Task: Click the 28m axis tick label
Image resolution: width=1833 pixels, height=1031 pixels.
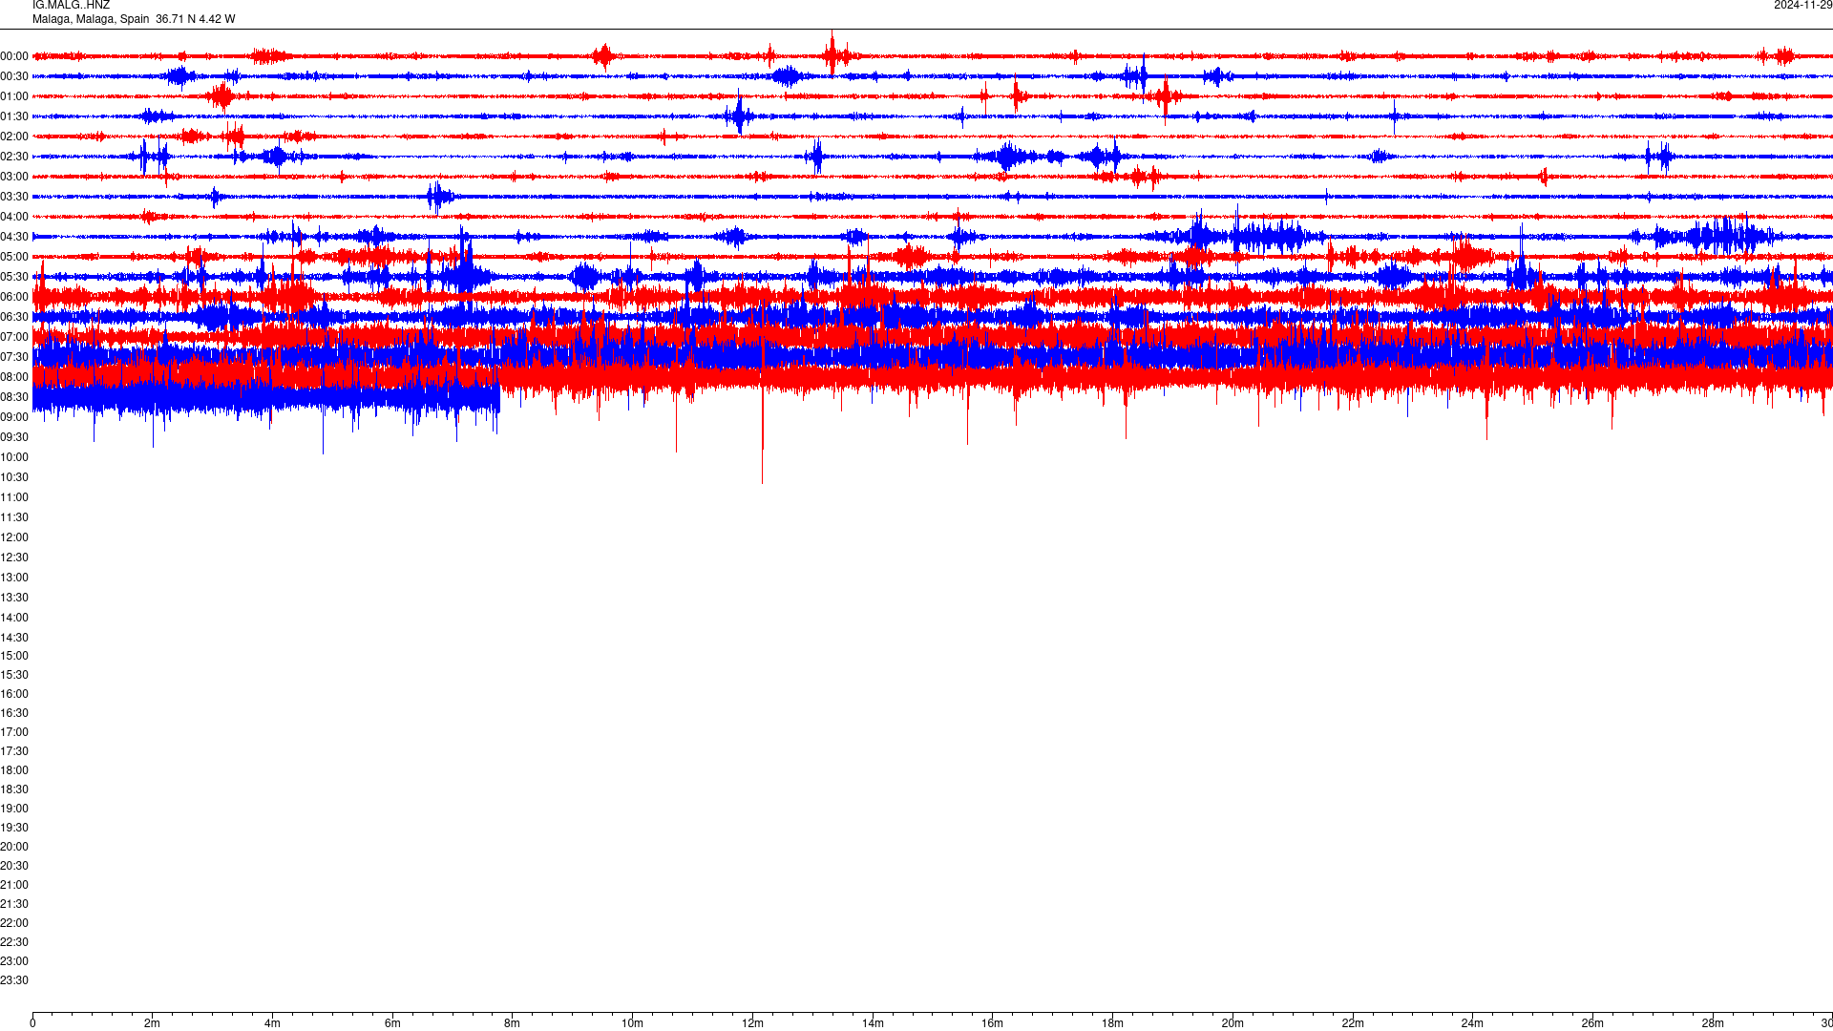Action: click(1713, 1023)
